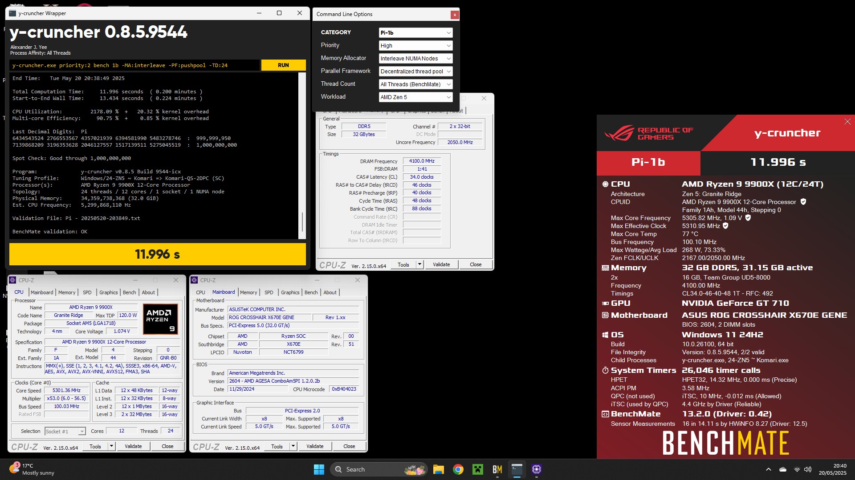Click the System Timers clock icon
The height and width of the screenshot is (480, 855).
pyautogui.click(x=605, y=370)
